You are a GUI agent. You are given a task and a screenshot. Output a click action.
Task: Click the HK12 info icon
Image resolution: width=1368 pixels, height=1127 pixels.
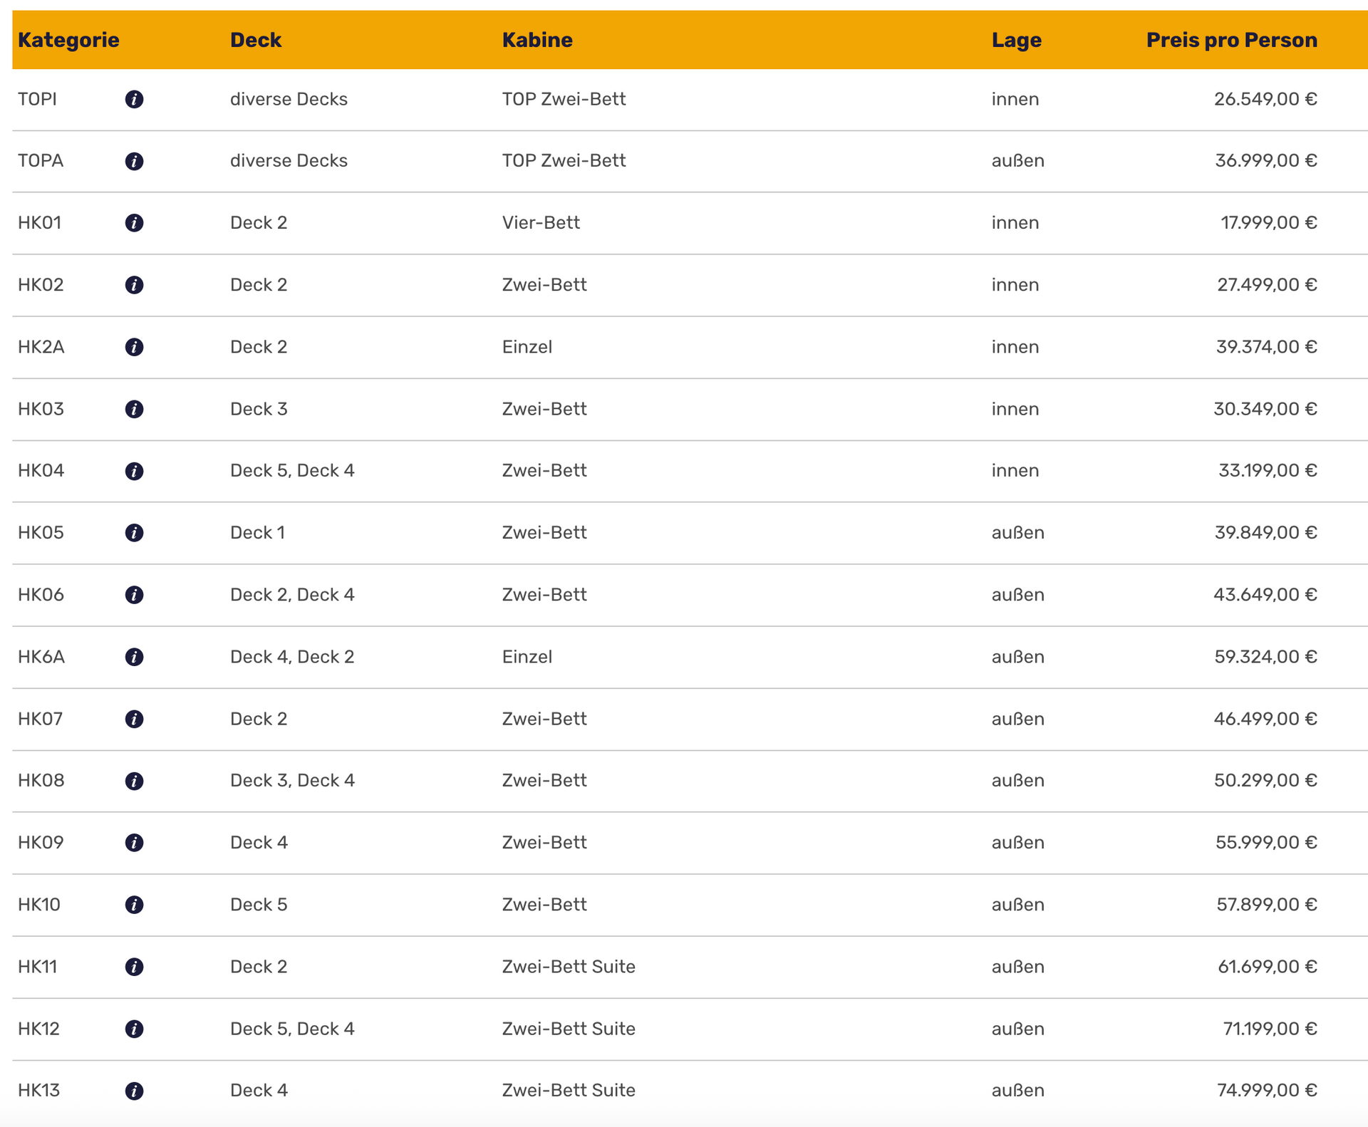tap(134, 1029)
